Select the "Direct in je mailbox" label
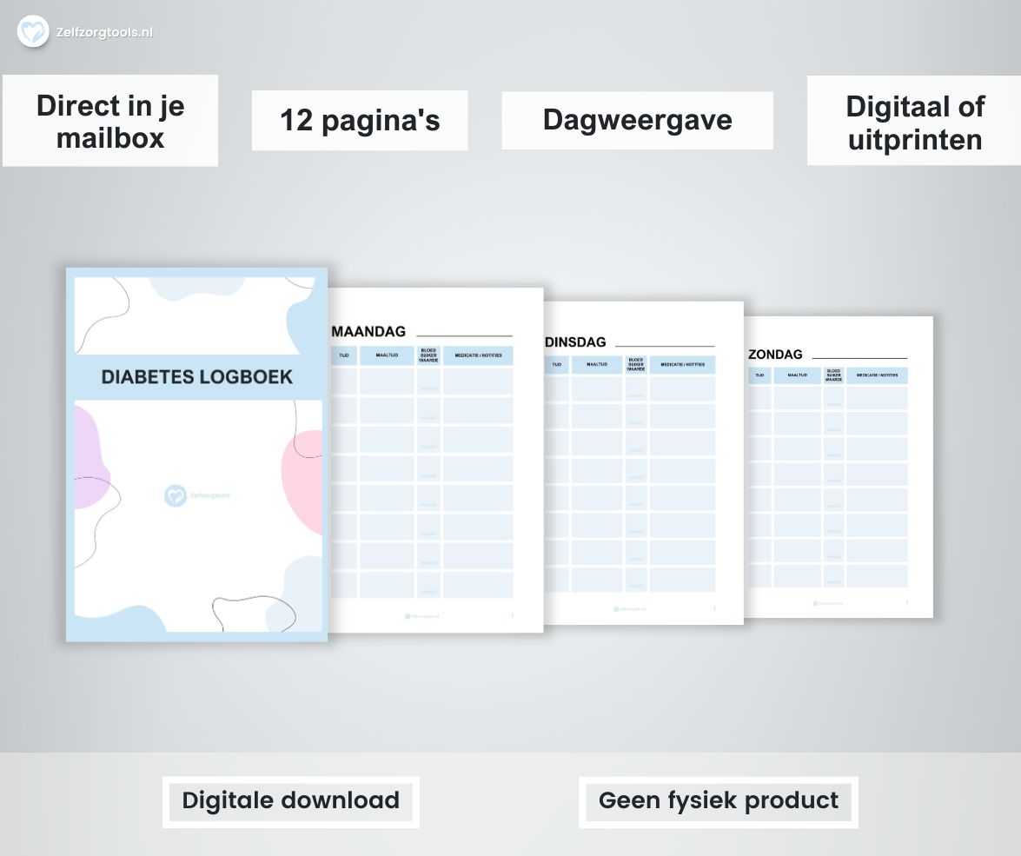The image size is (1021, 856). point(110,122)
